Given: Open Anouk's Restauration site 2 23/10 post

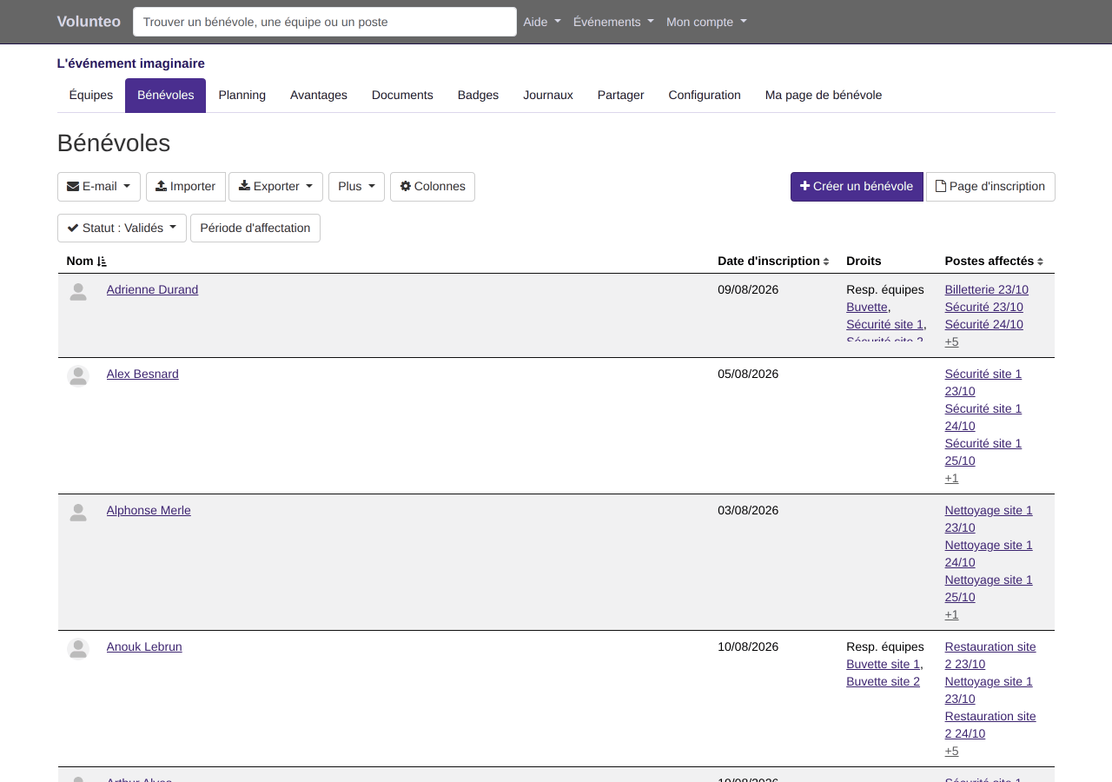Looking at the screenshot, I should [990, 655].
